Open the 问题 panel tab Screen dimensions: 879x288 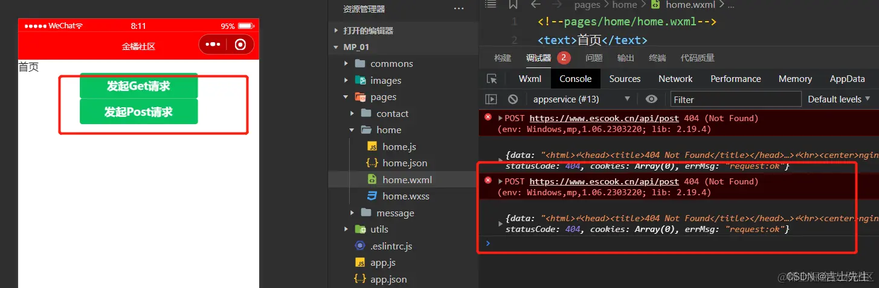pos(594,58)
